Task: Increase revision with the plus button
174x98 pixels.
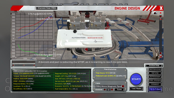Action: (x=112, y=90)
